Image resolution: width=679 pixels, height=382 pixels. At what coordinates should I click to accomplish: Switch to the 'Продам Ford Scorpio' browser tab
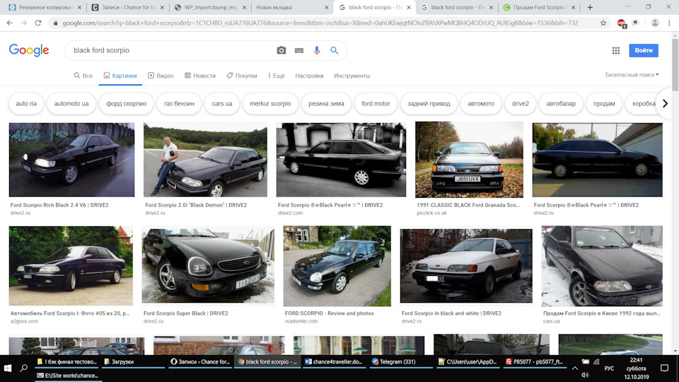540,7
